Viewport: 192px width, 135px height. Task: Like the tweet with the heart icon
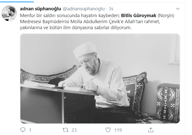(x=108, y=130)
